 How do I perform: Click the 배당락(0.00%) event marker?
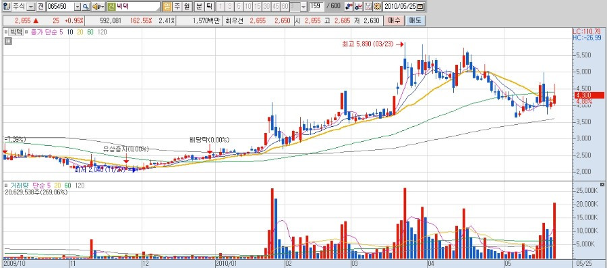pyautogui.click(x=210, y=140)
